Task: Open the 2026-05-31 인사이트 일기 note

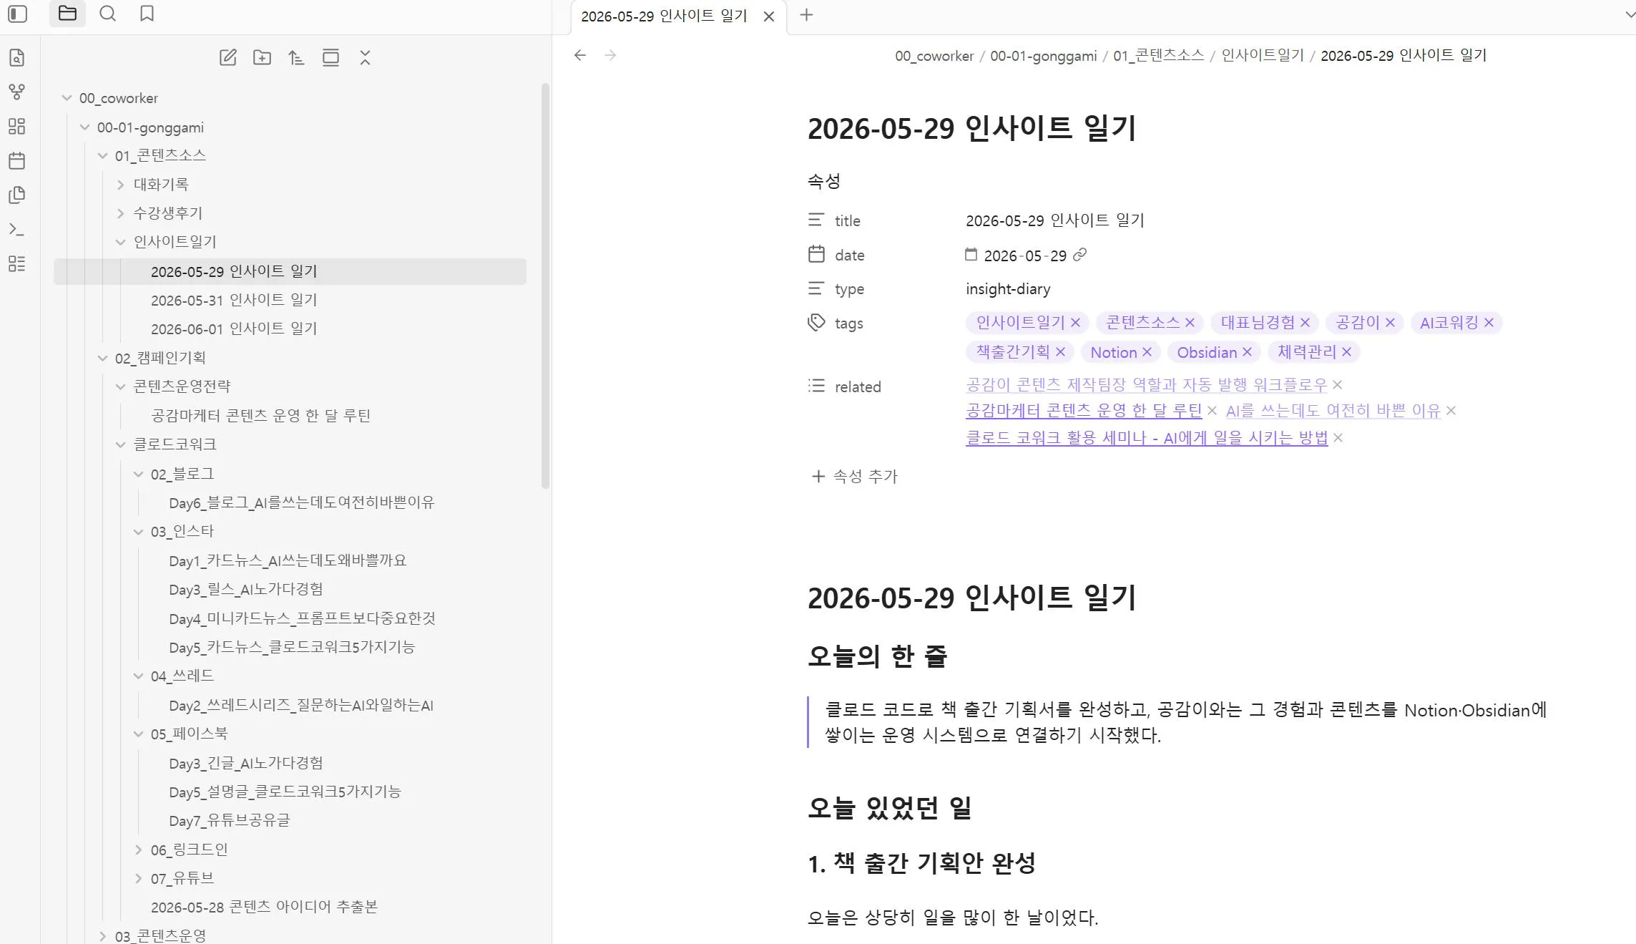Action: pos(234,301)
